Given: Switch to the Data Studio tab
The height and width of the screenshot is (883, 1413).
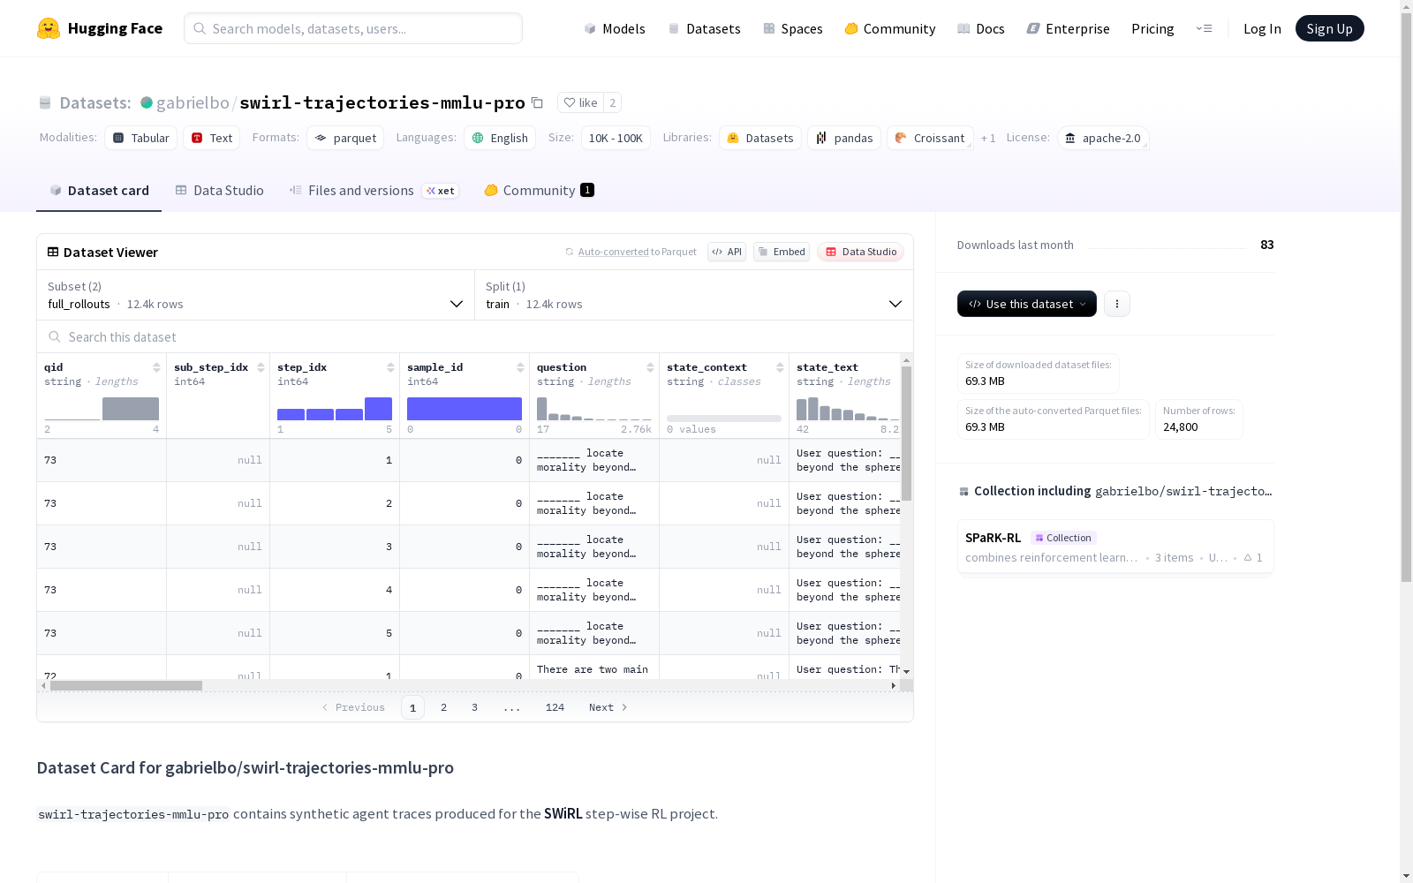Looking at the screenshot, I should click(x=220, y=191).
